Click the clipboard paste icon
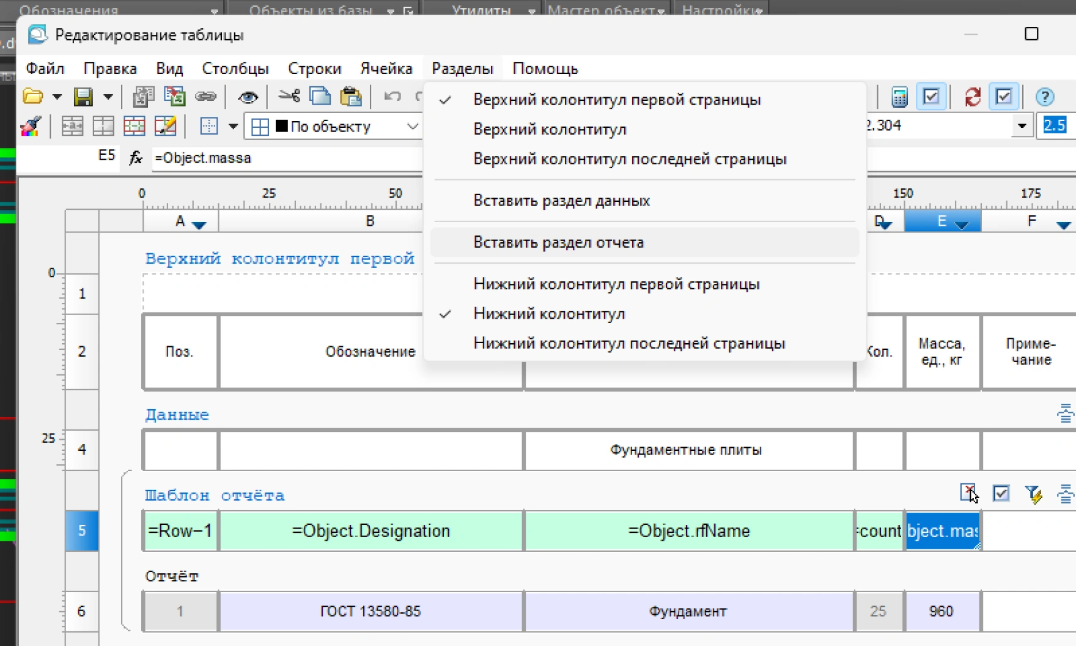 [x=351, y=97]
